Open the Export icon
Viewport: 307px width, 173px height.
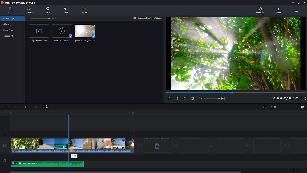click(x=278, y=10)
